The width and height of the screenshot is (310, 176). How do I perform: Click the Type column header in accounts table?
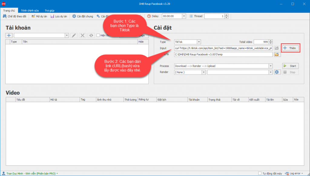pyautogui.click(x=16, y=42)
